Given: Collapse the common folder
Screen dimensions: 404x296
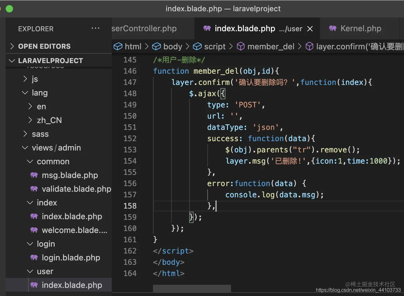Looking at the screenshot, I should pos(30,161).
